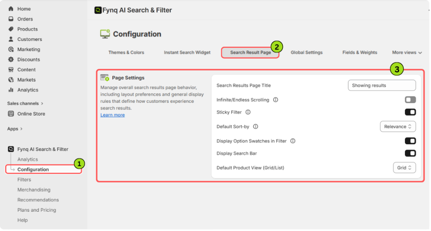
Task: Open the Markets menu item
Action: click(27, 80)
